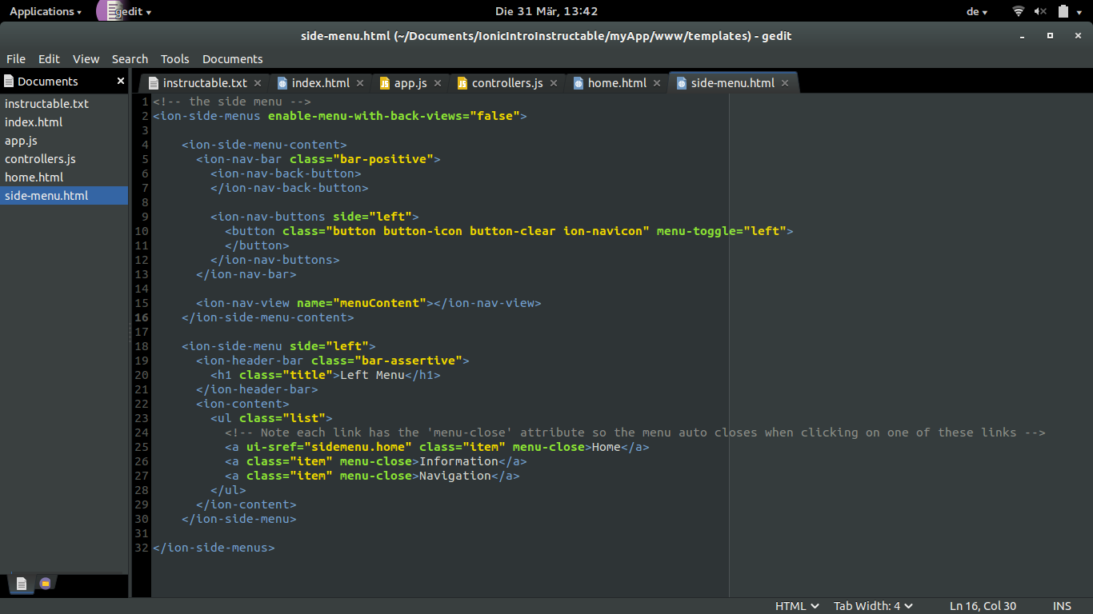Viewport: 1093px width, 614px height.
Task: Open app.js in the Documents panel
Action: (x=64, y=141)
